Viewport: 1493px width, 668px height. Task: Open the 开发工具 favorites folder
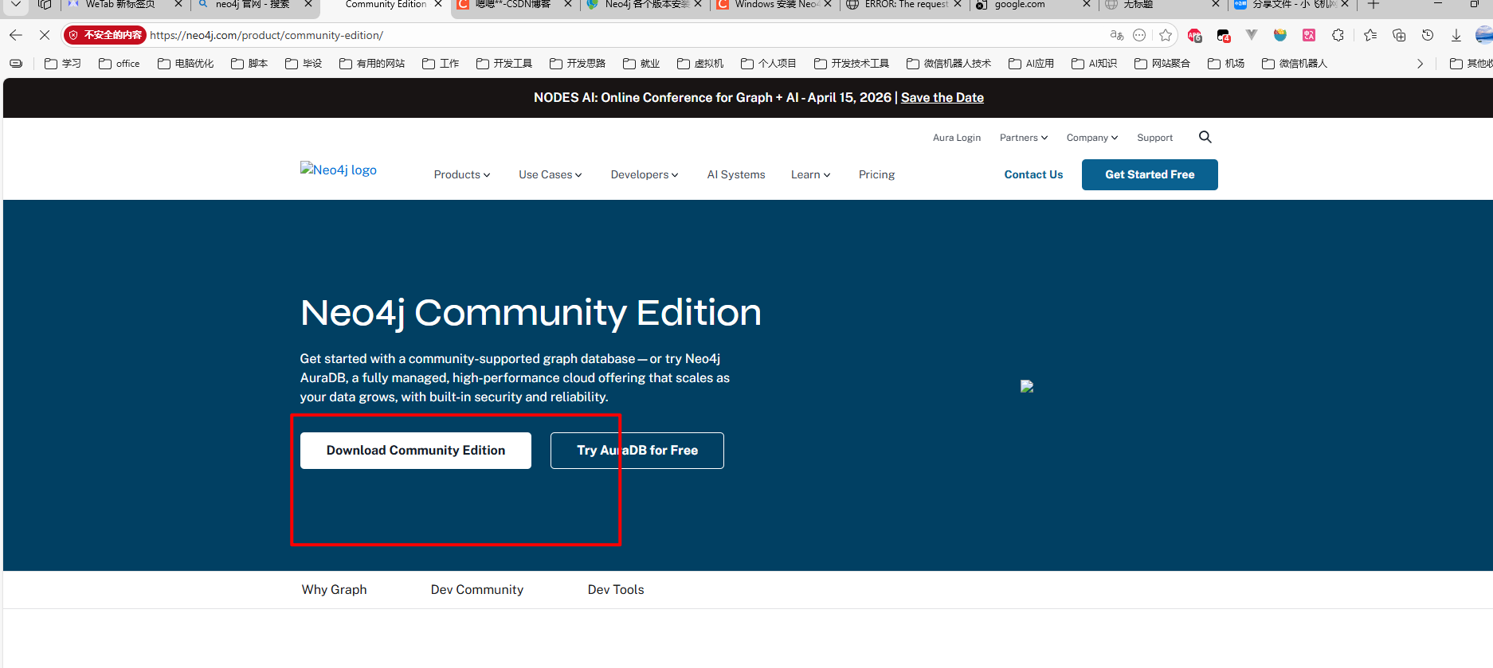504,64
